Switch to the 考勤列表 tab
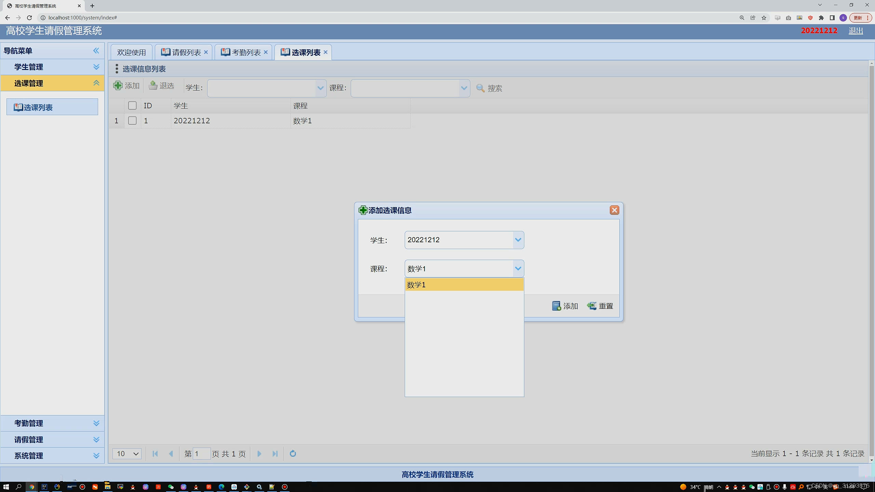Image resolution: width=875 pixels, height=492 pixels. 246,52
